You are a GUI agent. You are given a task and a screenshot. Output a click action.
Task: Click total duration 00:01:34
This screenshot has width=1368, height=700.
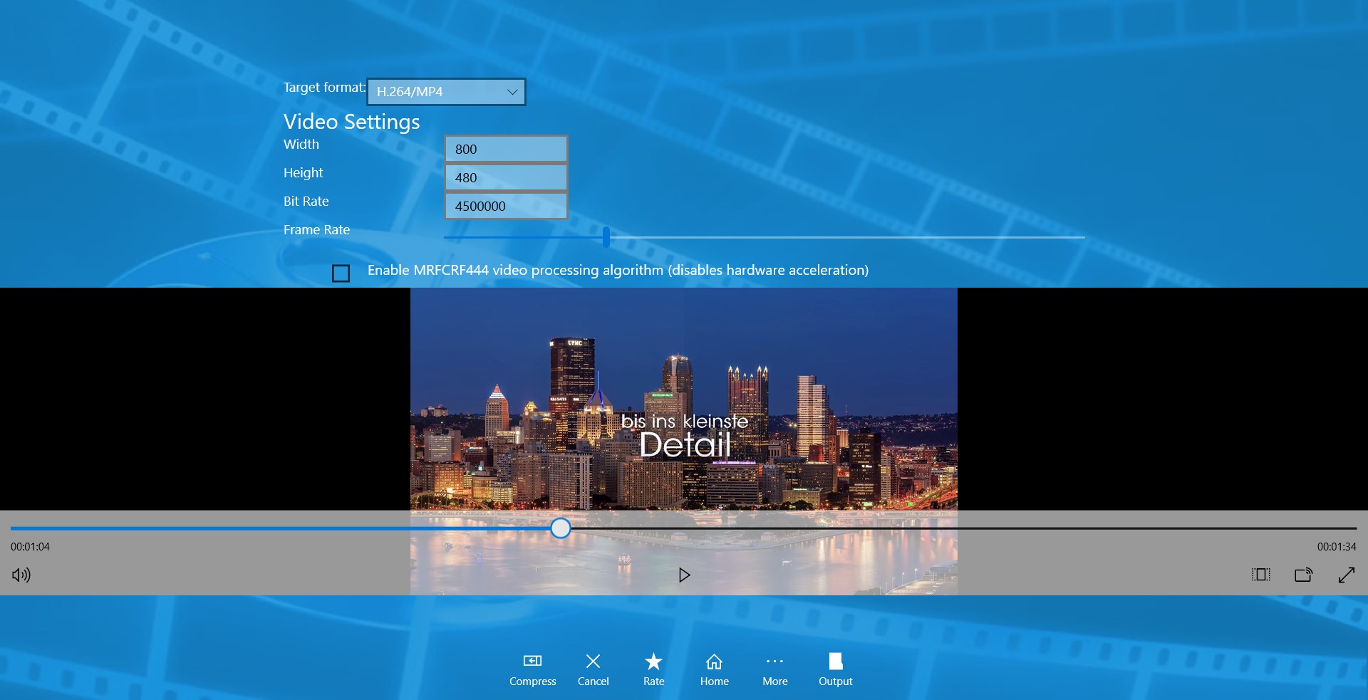point(1337,547)
